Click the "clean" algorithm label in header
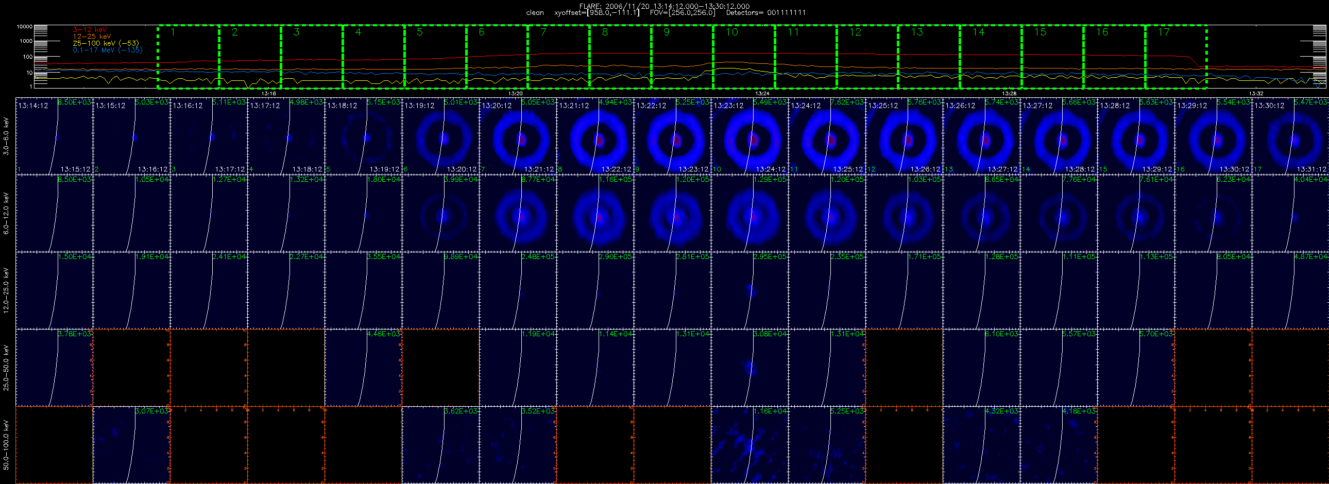Viewport: 1329px width, 484px height. (535, 13)
